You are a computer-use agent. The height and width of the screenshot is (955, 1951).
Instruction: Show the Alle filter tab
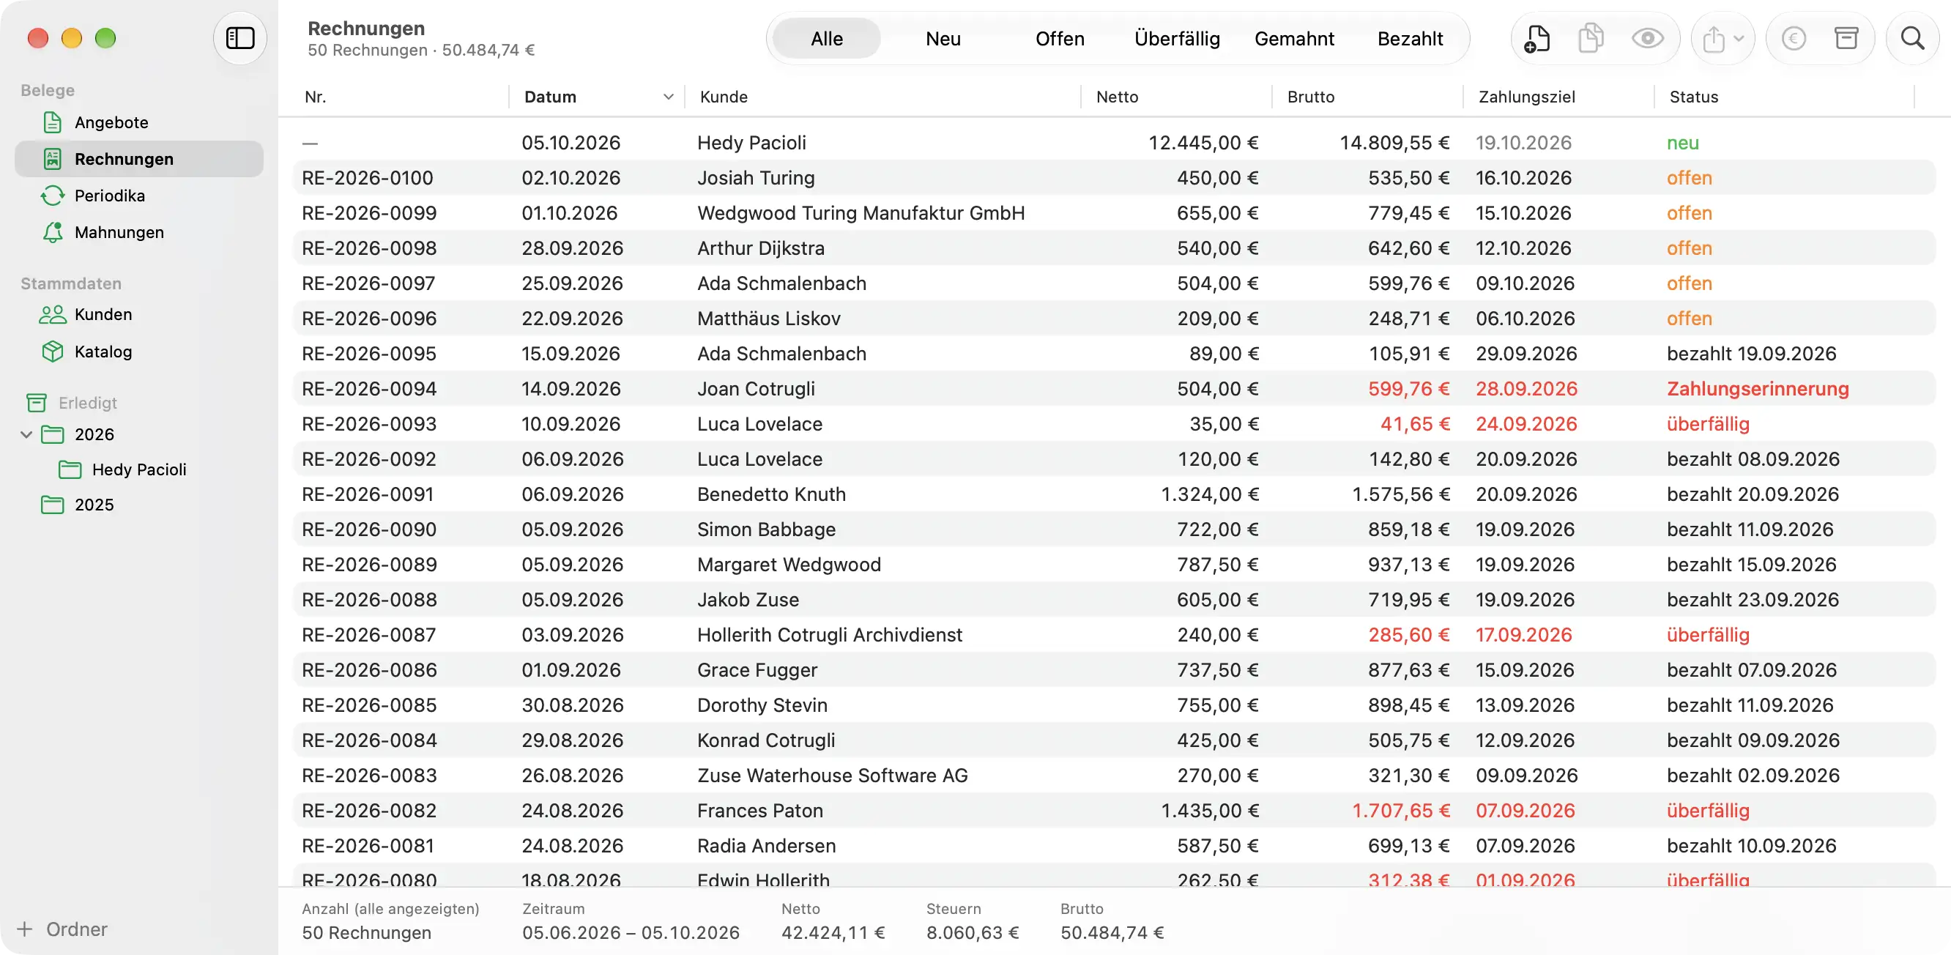click(x=826, y=39)
